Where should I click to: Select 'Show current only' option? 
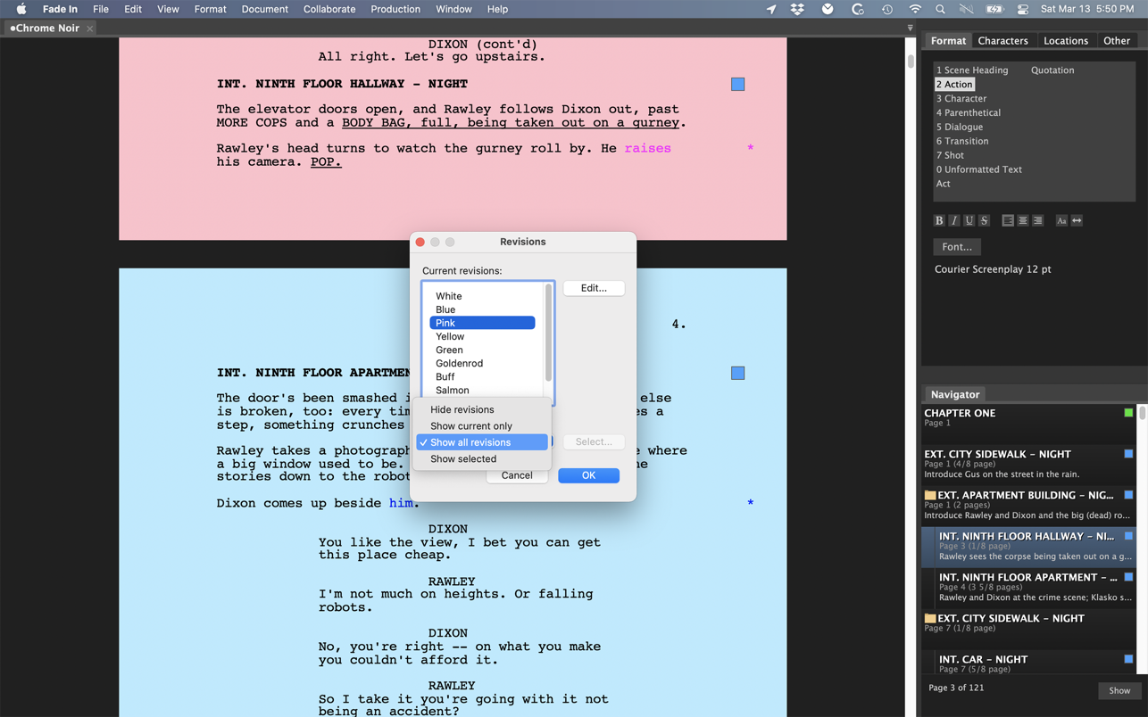(470, 426)
